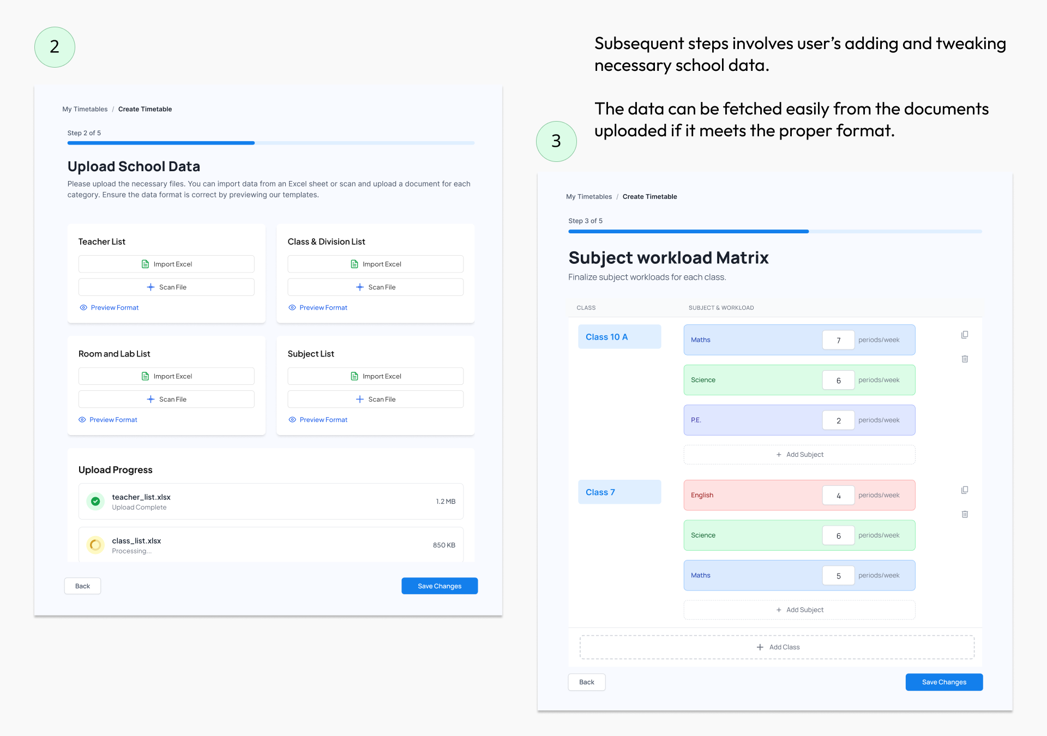Edit Maths periods field for Class 10 A
The height and width of the screenshot is (736, 1047).
coord(838,340)
